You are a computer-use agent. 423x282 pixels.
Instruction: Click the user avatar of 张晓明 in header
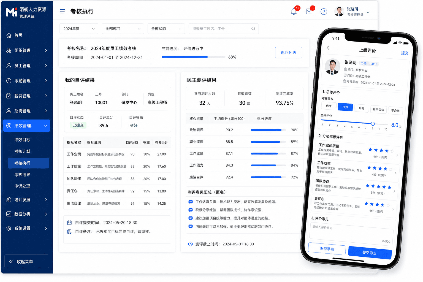click(339, 12)
